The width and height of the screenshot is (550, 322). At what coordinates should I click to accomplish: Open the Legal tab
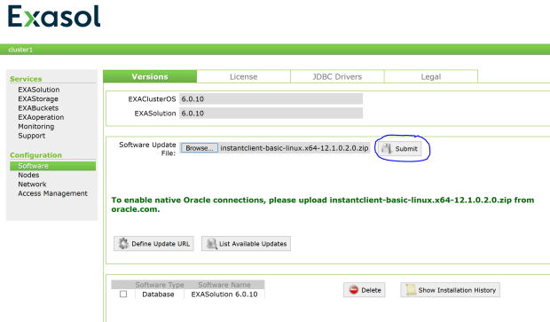(431, 76)
